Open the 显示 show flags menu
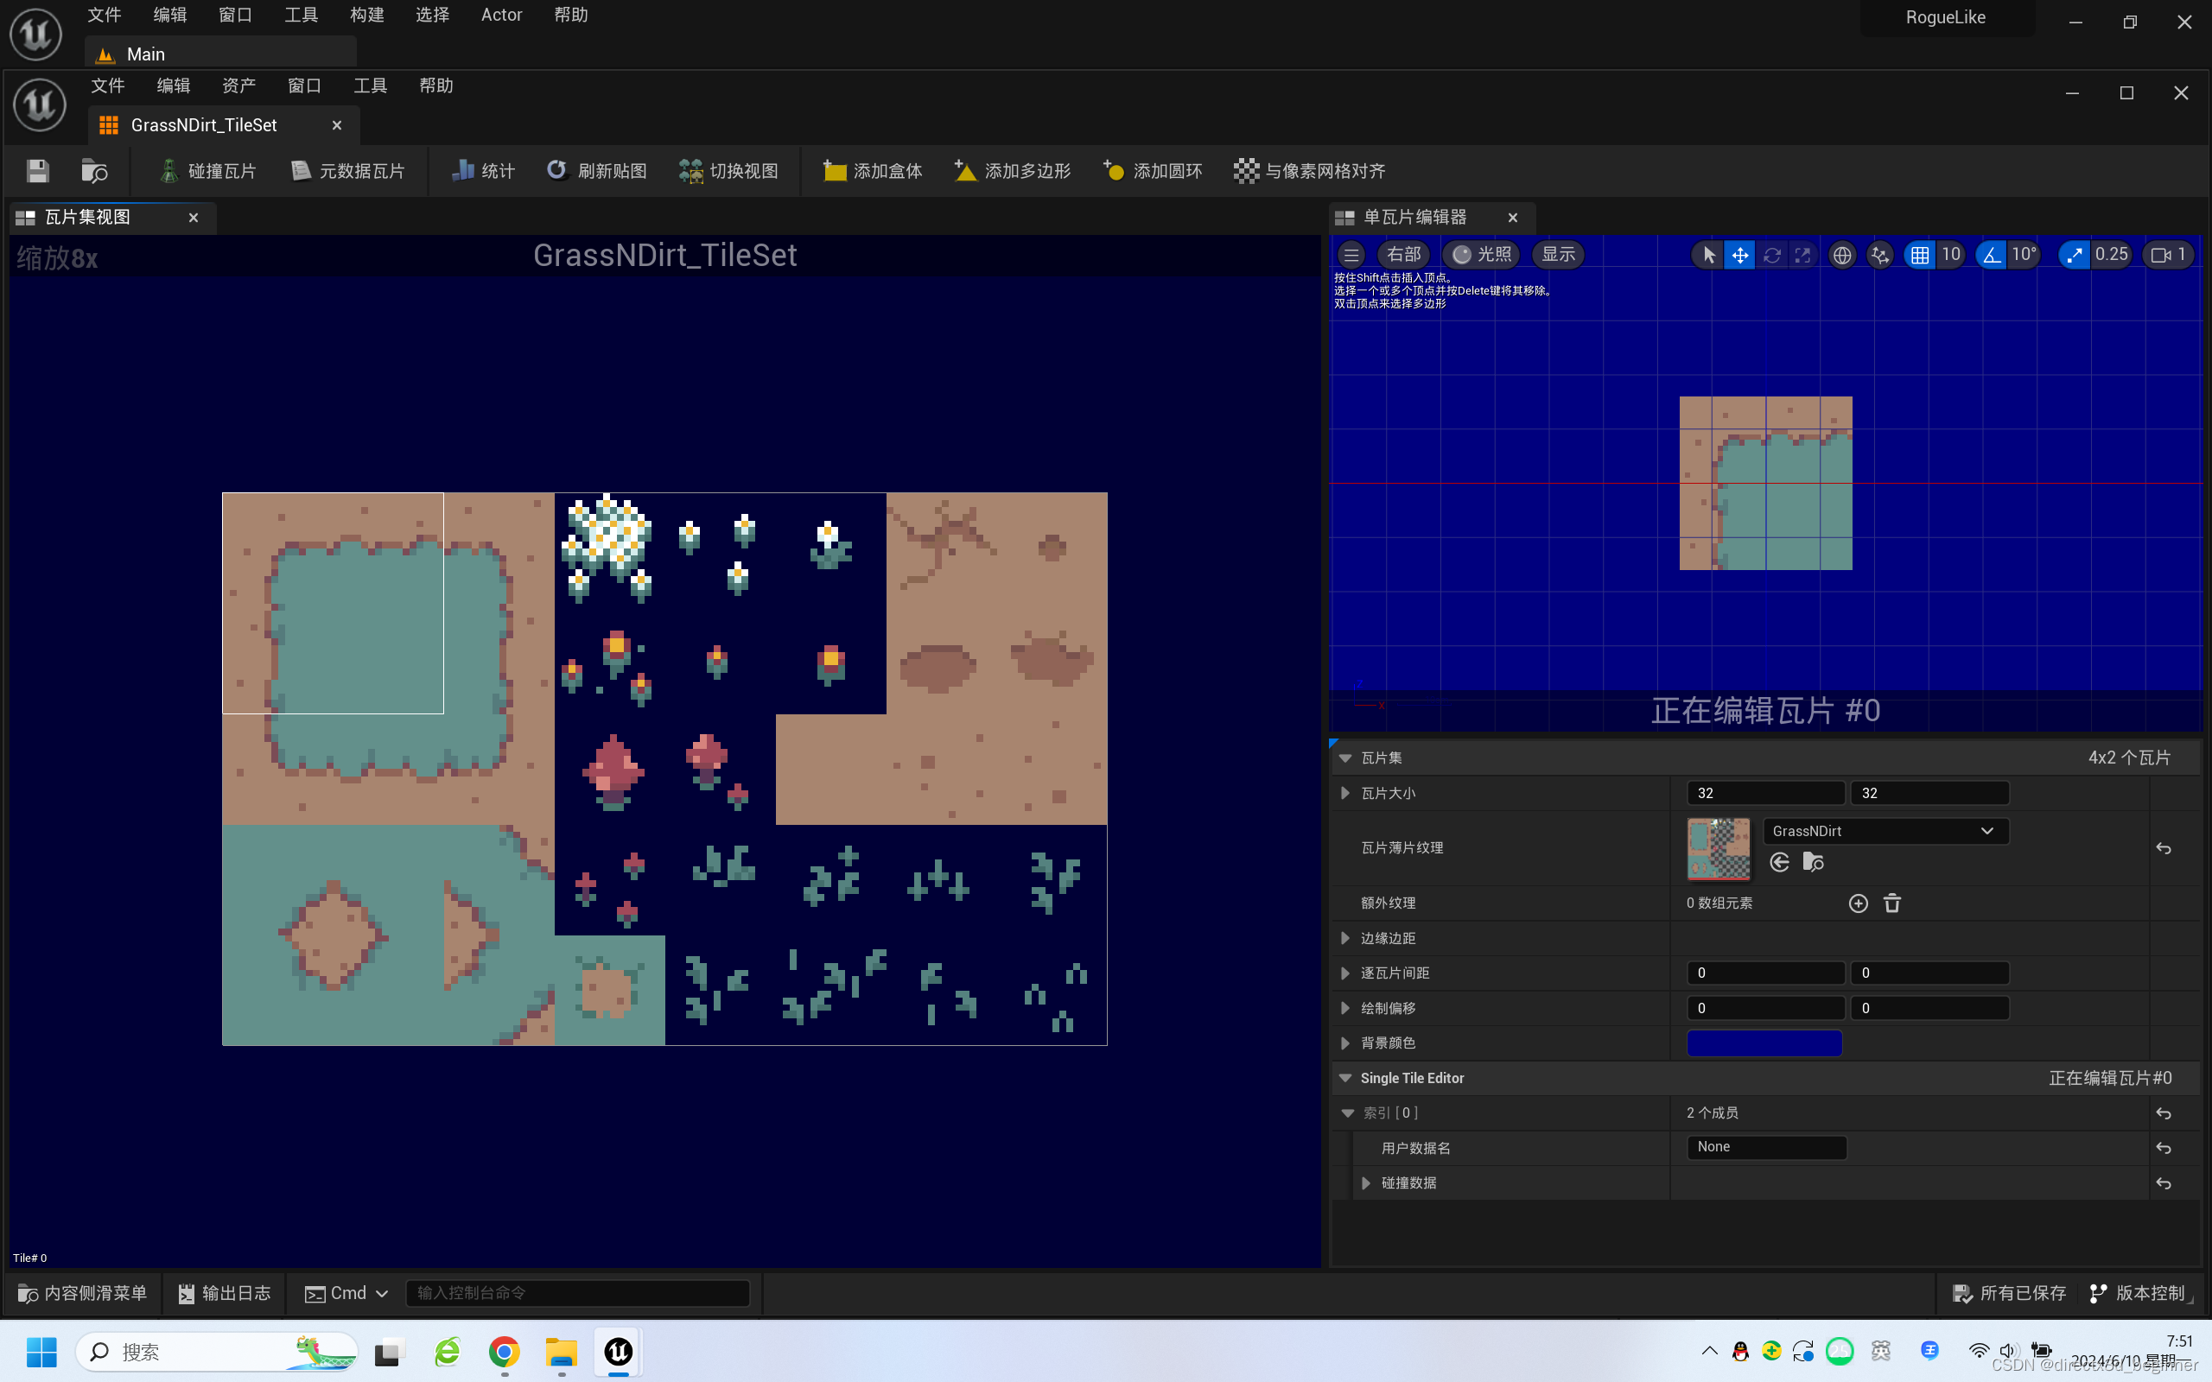Viewport: 2212px width, 1382px height. click(x=1559, y=255)
